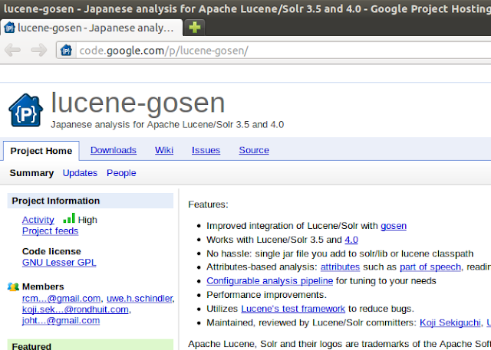Screen dimensions: 491x350
Task: Click the Koji Sekiguchi committer link
Action: 450,322
